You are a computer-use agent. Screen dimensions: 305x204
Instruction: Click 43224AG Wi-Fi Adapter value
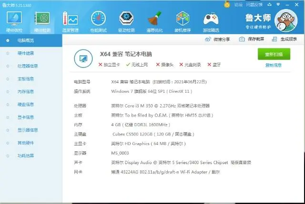pyautogui.click(x=165, y=172)
